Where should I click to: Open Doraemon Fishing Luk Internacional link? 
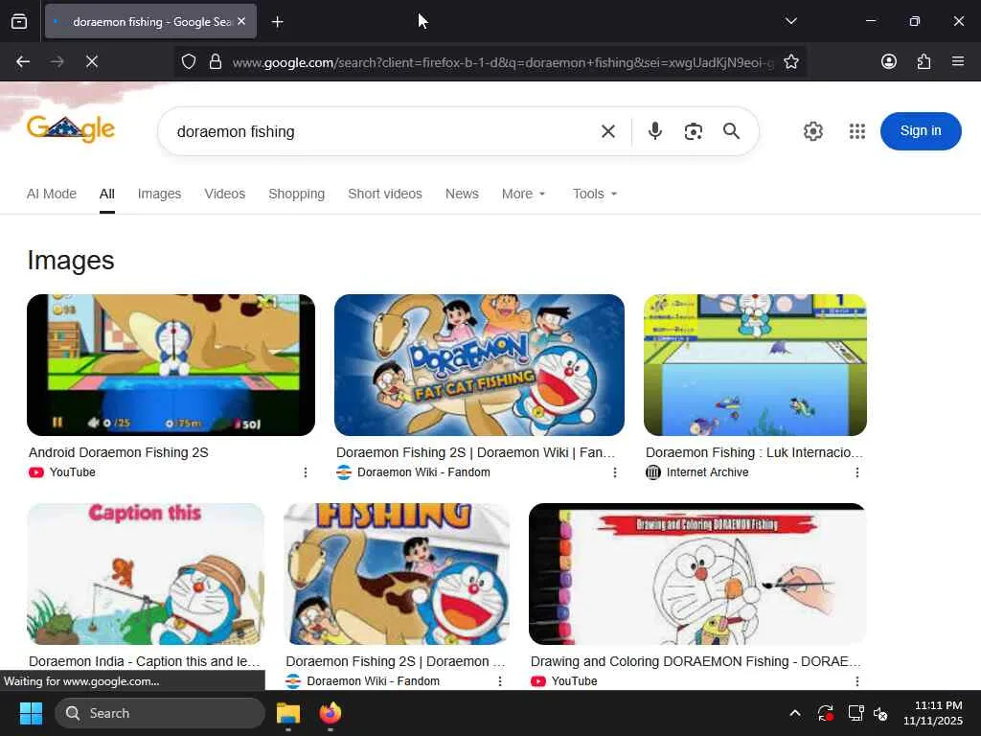[x=754, y=452]
